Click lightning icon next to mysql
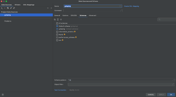The width and height of the screenshot is (176, 97). 65,34
